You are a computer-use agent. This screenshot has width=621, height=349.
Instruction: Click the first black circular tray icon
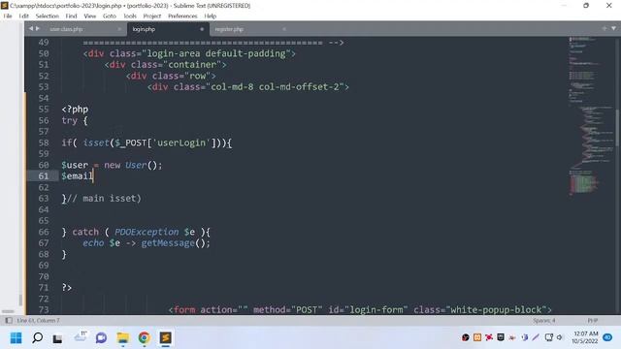(466, 337)
